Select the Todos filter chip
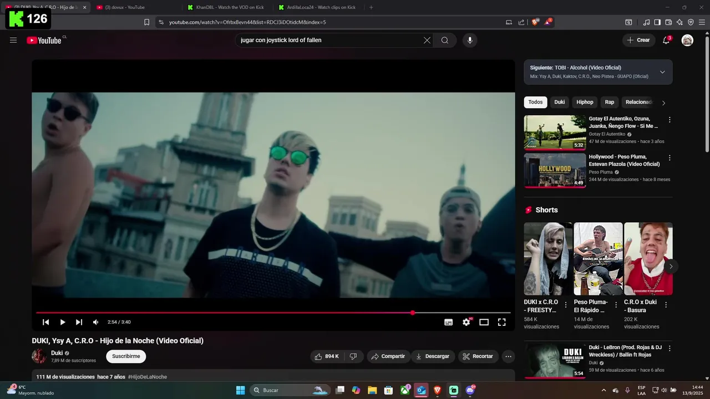The image size is (710, 399). point(535,102)
